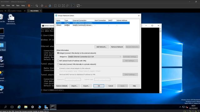Click the NAT Settings button
The height and width of the screenshot is (112, 200).
(130, 61)
